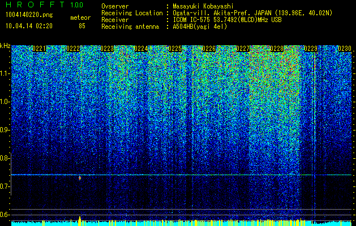Image resolution: width=356 pixels, height=226 pixels.
Task: Click the meteor count 85
Action: coord(82,26)
